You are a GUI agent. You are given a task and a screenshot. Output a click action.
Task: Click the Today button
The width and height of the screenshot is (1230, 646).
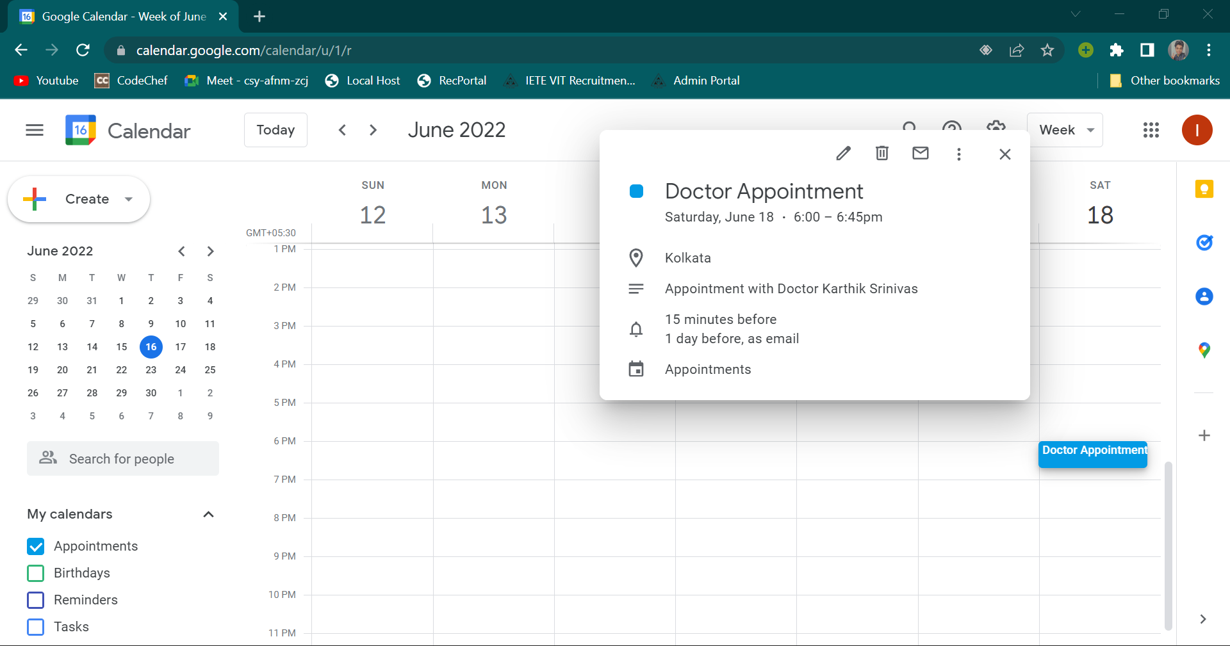point(275,129)
